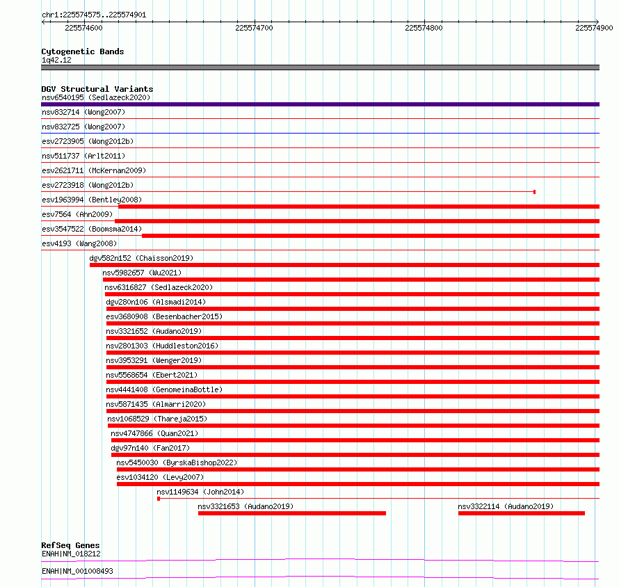Click ruler tick labeled 225574900
Screen dimensions: 619x587
tap(594, 28)
